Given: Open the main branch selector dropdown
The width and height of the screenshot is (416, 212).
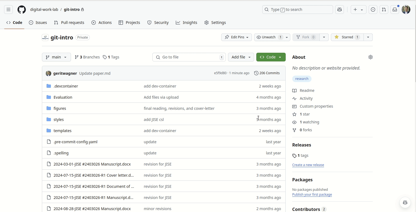Looking at the screenshot, I should click(56, 57).
